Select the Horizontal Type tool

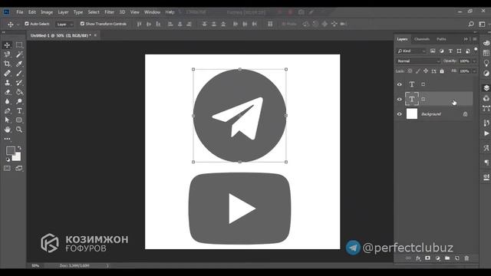pyautogui.click(x=19, y=110)
